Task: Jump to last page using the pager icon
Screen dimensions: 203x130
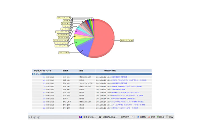Action: pyautogui.click(x=39, y=117)
